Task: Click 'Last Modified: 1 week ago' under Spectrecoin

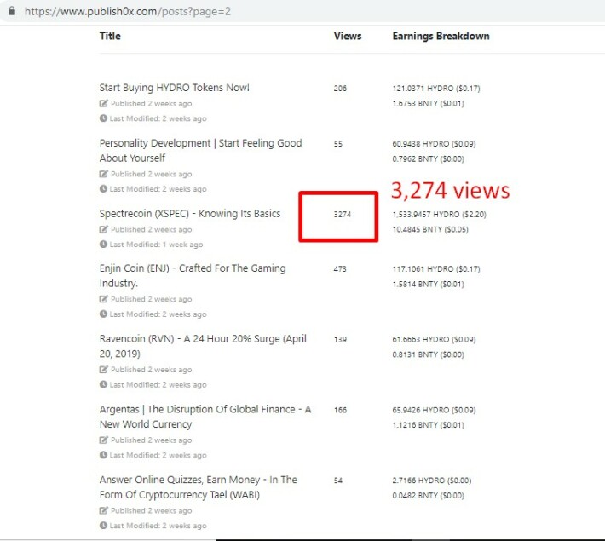Action: (156, 245)
